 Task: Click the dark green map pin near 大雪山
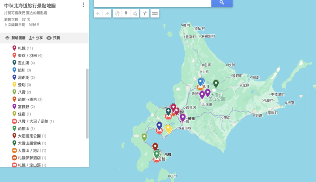[216, 84]
